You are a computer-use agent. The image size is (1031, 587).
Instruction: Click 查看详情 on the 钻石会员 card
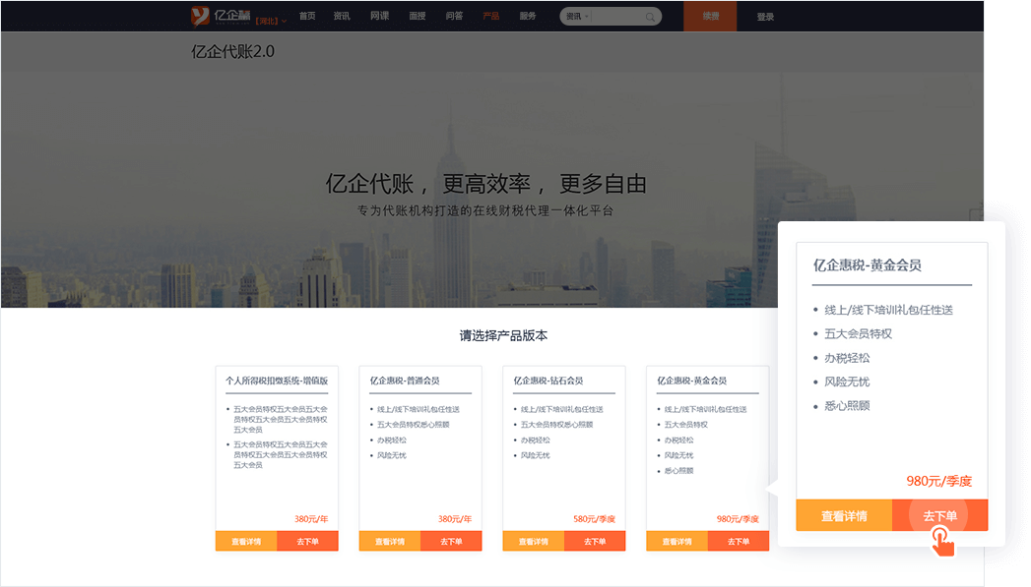click(534, 541)
